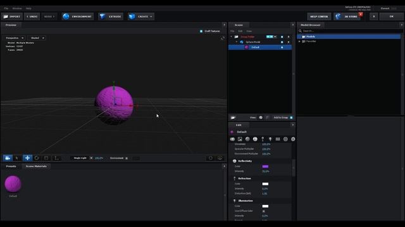405x227 pixels.
Task: Expand Favorites folder in Model Browser
Action: [x=299, y=41]
